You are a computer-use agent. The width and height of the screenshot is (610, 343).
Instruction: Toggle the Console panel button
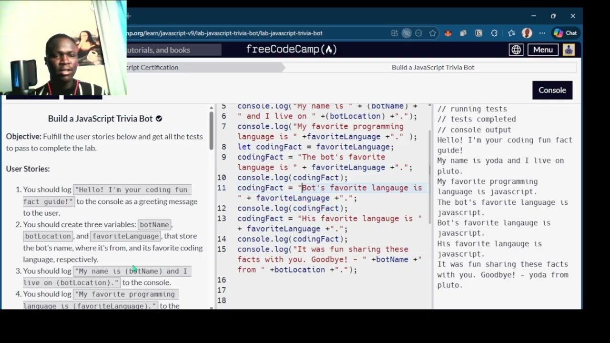point(552,90)
